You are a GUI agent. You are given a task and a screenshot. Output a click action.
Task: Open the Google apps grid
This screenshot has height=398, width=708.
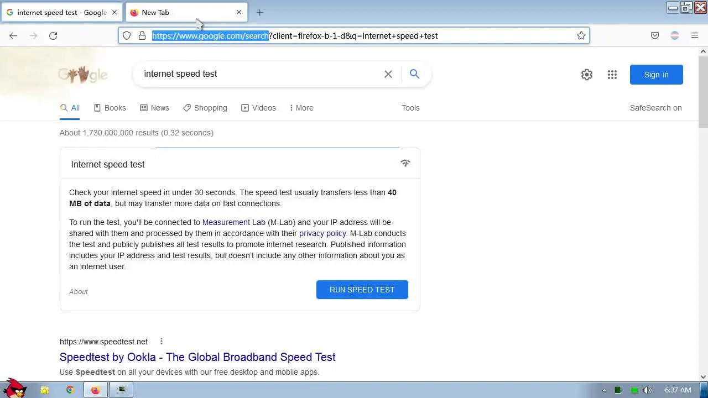[x=612, y=75]
